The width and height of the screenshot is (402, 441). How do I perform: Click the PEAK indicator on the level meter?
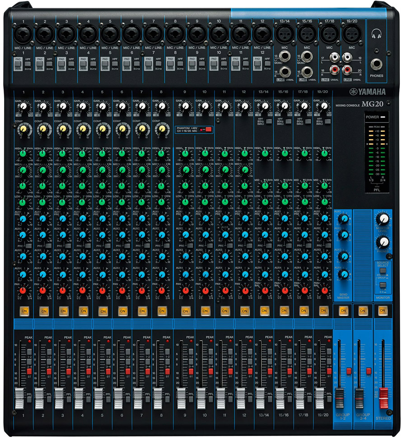[x=377, y=127]
